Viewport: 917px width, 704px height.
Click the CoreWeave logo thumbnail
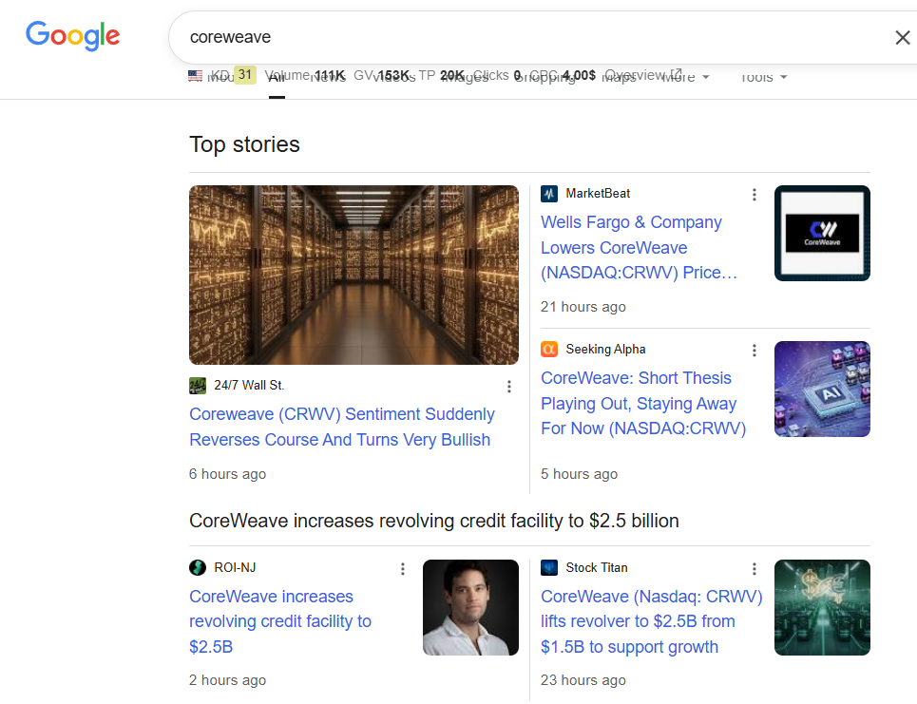[822, 234]
